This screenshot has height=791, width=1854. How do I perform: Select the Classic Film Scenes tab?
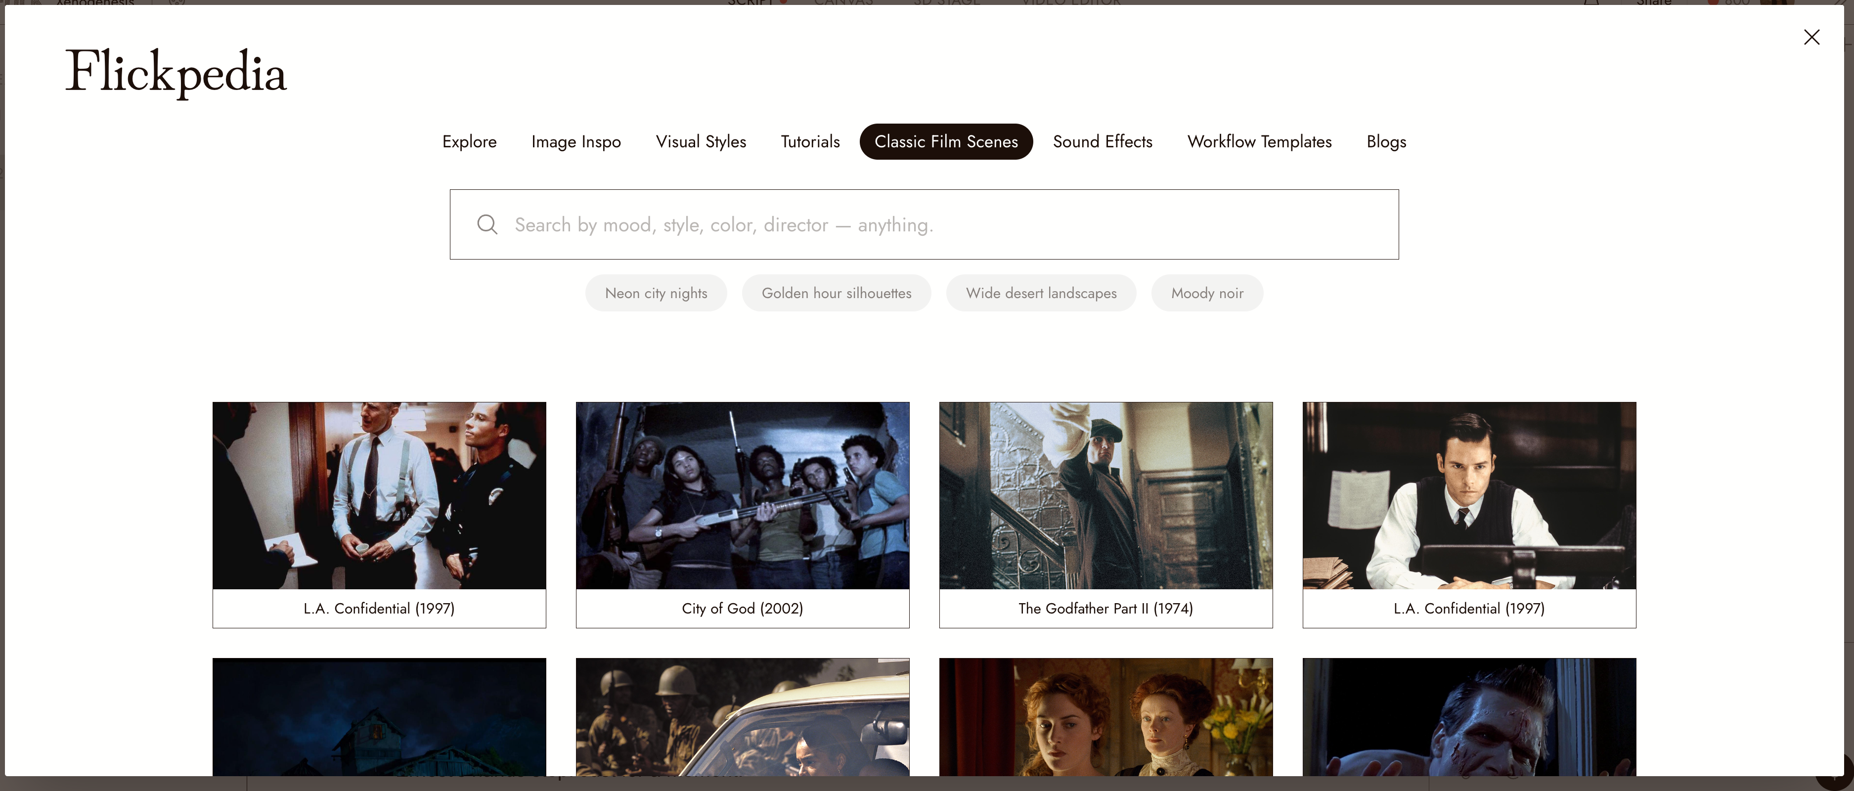pyautogui.click(x=946, y=142)
